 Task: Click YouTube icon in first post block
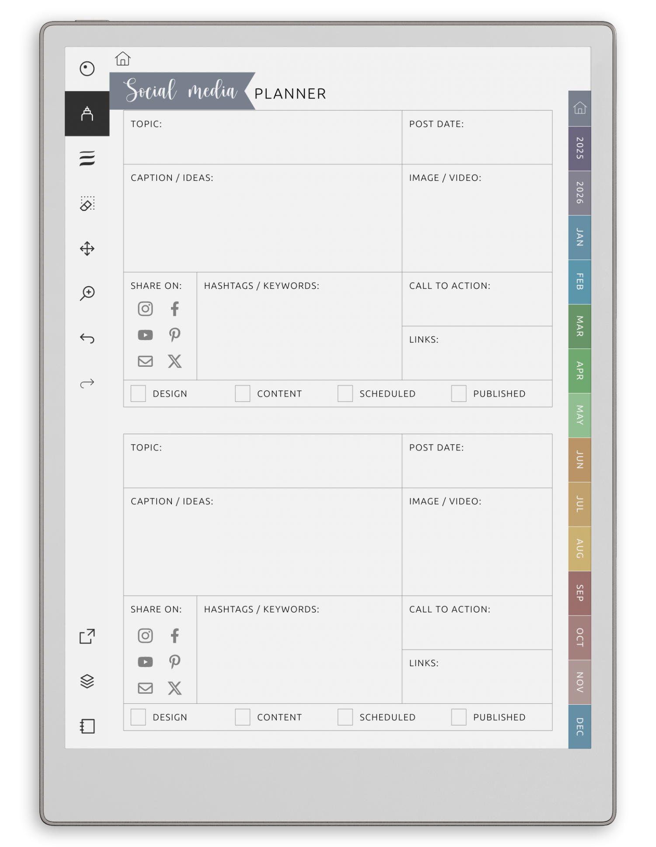(x=145, y=335)
